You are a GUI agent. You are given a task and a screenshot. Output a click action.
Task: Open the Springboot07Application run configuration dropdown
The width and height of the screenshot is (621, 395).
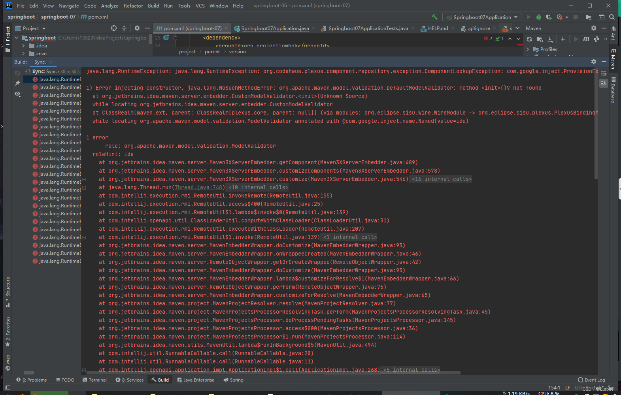point(482,17)
